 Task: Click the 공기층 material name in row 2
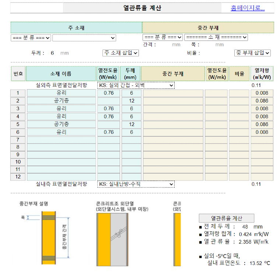pyautogui.click(x=61, y=101)
